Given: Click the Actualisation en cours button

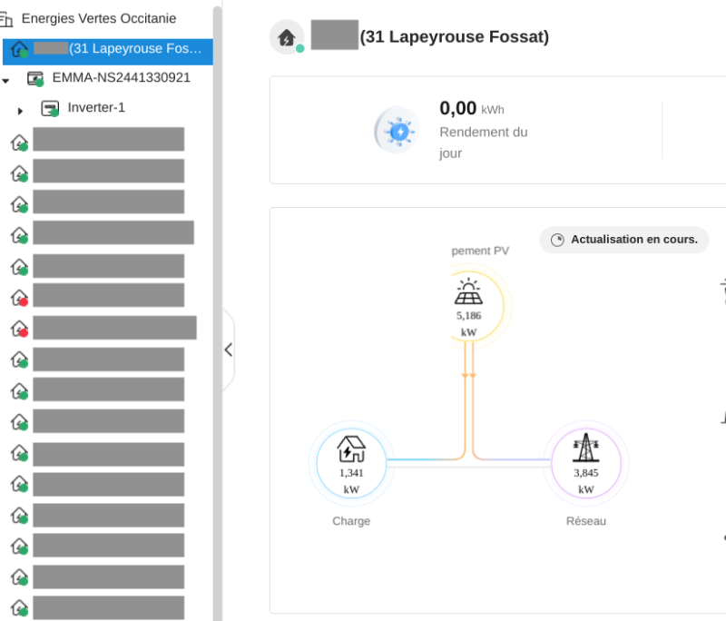Looking at the screenshot, I should click(624, 240).
